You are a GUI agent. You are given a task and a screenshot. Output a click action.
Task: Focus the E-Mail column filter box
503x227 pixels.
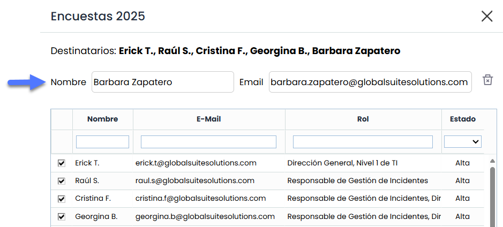tap(208, 142)
